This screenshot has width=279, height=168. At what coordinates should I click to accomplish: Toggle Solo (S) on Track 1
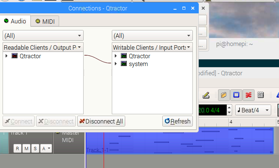coord(35,148)
